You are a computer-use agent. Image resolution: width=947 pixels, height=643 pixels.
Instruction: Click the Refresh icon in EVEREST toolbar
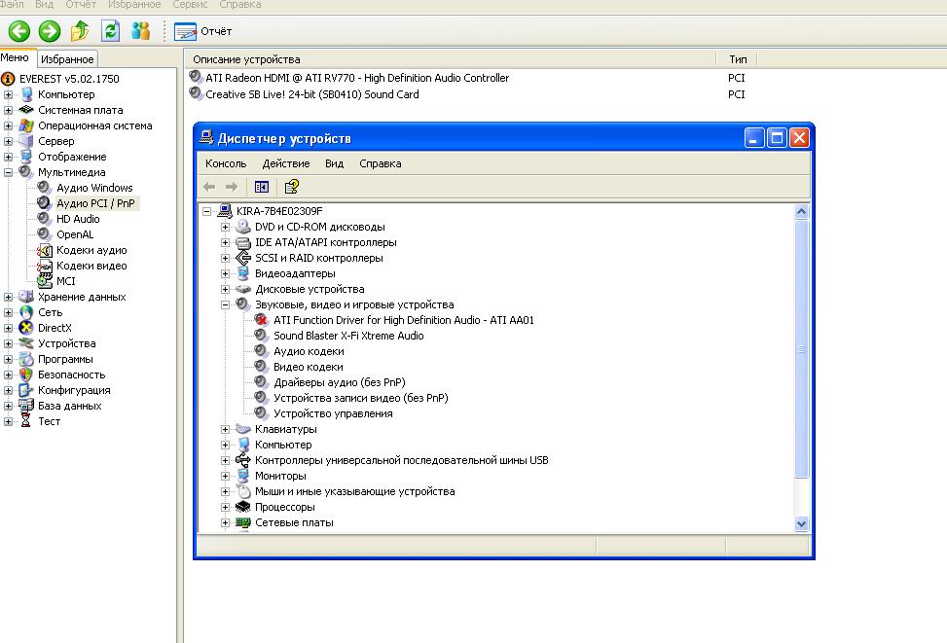point(110,31)
